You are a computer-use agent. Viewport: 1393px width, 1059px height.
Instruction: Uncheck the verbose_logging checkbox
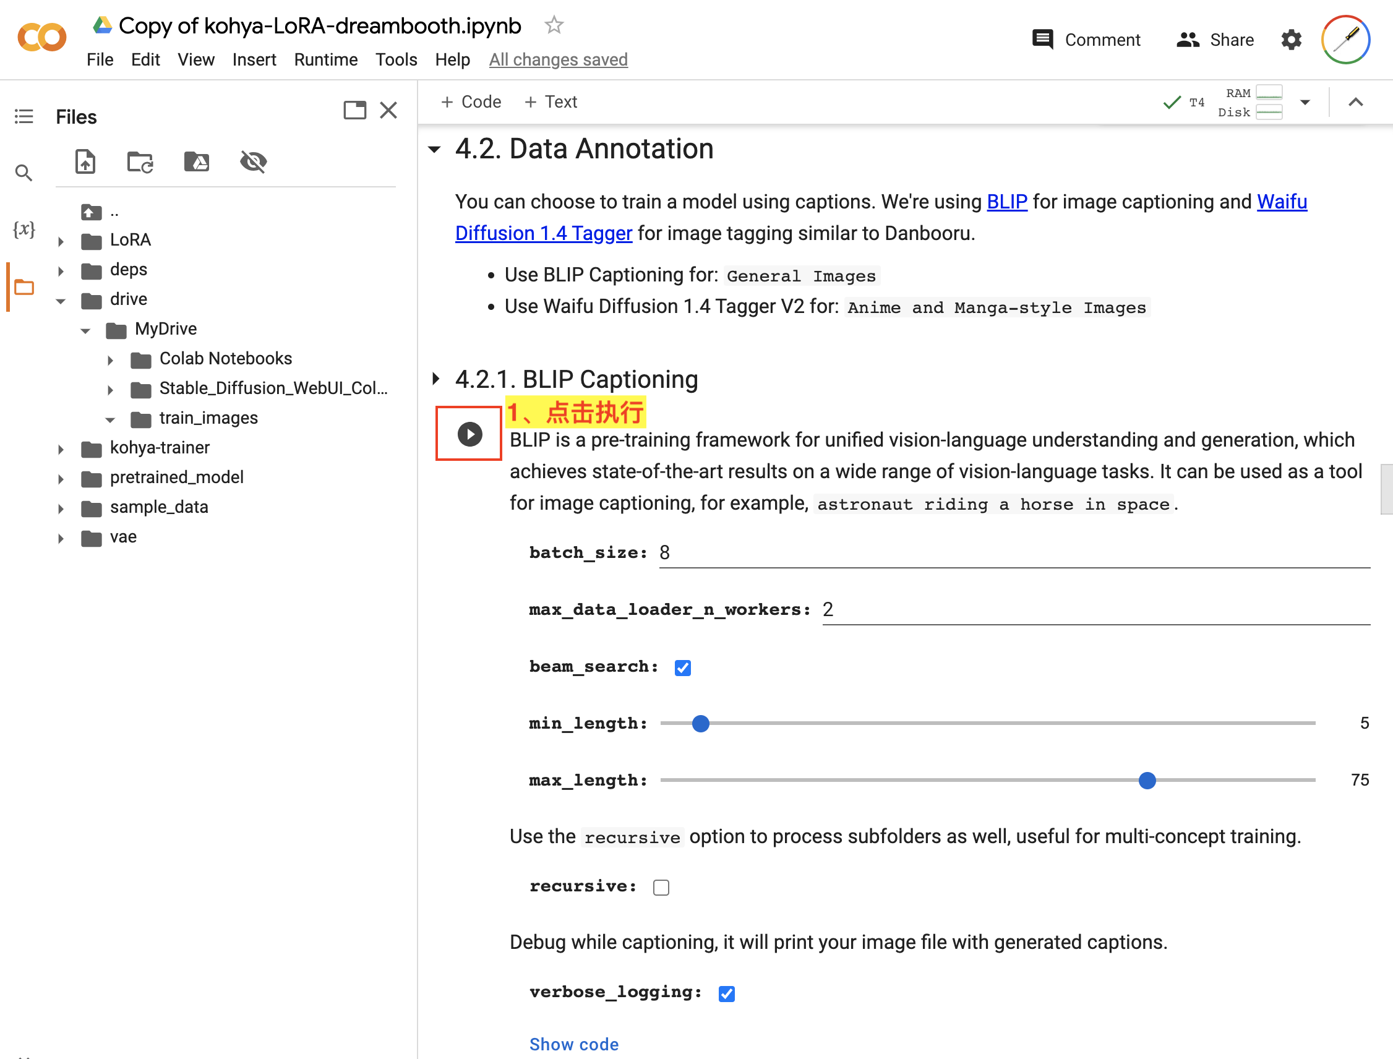[726, 993]
